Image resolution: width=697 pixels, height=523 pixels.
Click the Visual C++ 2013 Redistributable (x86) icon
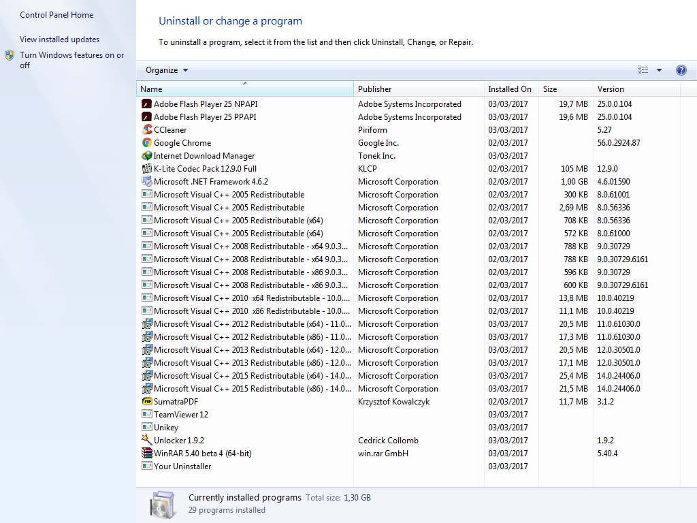(147, 362)
